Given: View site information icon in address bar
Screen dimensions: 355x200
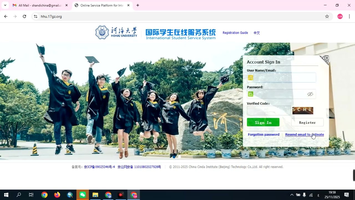Looking at the screenshot, I should pos(35,16).
